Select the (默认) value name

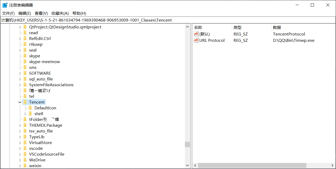[x=205, y=34]
